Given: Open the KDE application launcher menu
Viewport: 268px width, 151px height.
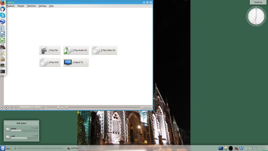Looking at the screenshot, I should [x=3, y=148].
